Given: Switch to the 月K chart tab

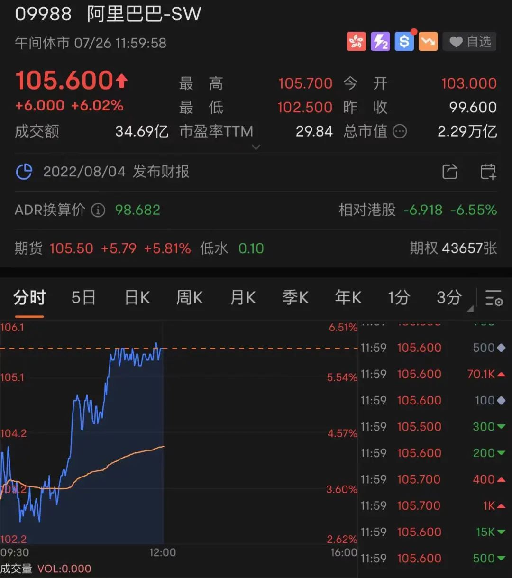Looking at the screenshot, I should coord(243,298).
